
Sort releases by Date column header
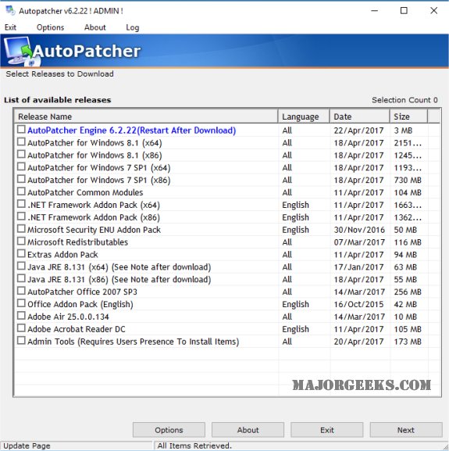(x=359, y=116)
